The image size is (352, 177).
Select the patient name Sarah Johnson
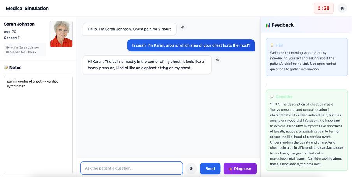pyautogui.click(x=19, y=24)
